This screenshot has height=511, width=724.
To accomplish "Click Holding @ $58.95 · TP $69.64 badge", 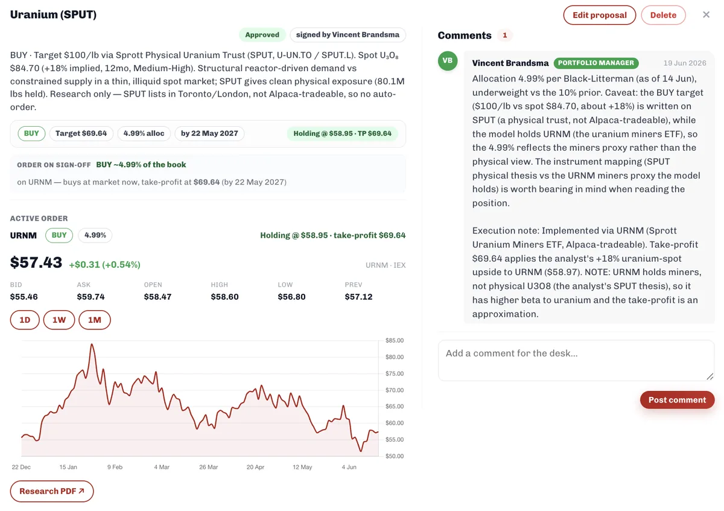I will click(x=342, y=133).
